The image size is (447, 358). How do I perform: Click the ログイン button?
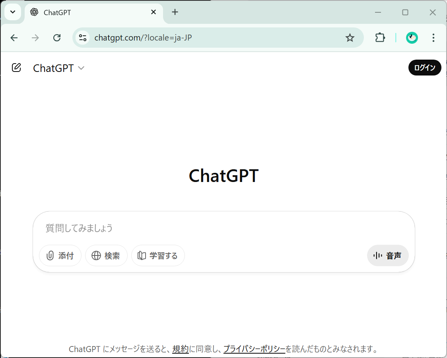[425, 68]
